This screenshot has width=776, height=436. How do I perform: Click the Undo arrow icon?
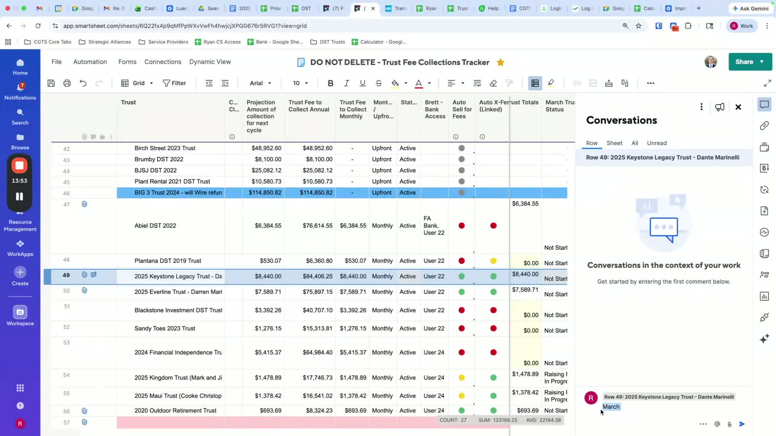coord(83,83)
